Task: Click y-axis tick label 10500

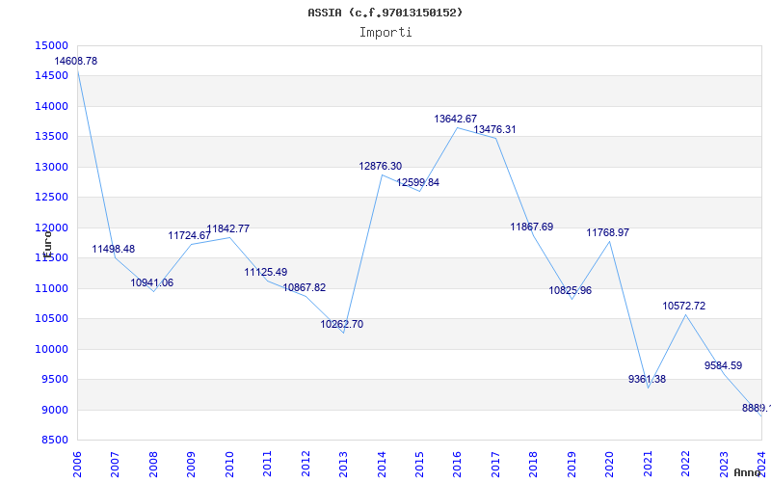Action: coord(51,319)
